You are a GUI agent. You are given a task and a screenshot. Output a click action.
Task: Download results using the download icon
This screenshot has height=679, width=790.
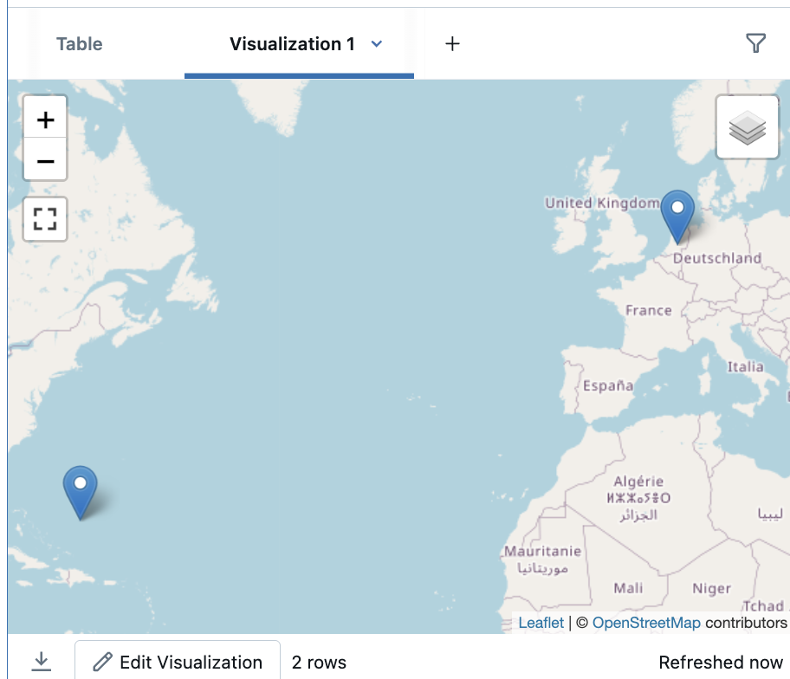click(x=41, y=663)
